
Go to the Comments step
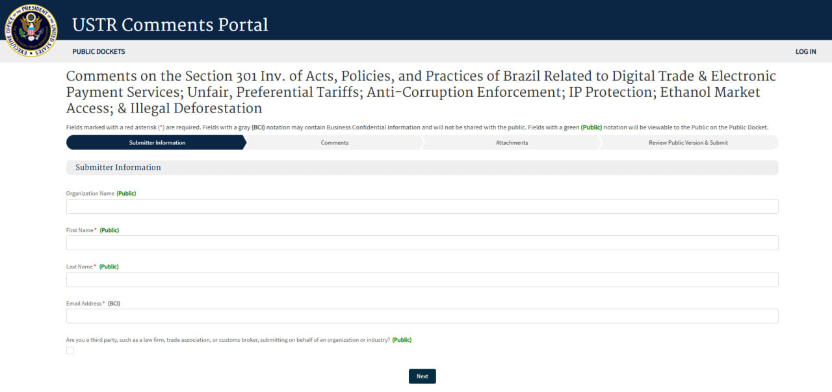point(334,142)
